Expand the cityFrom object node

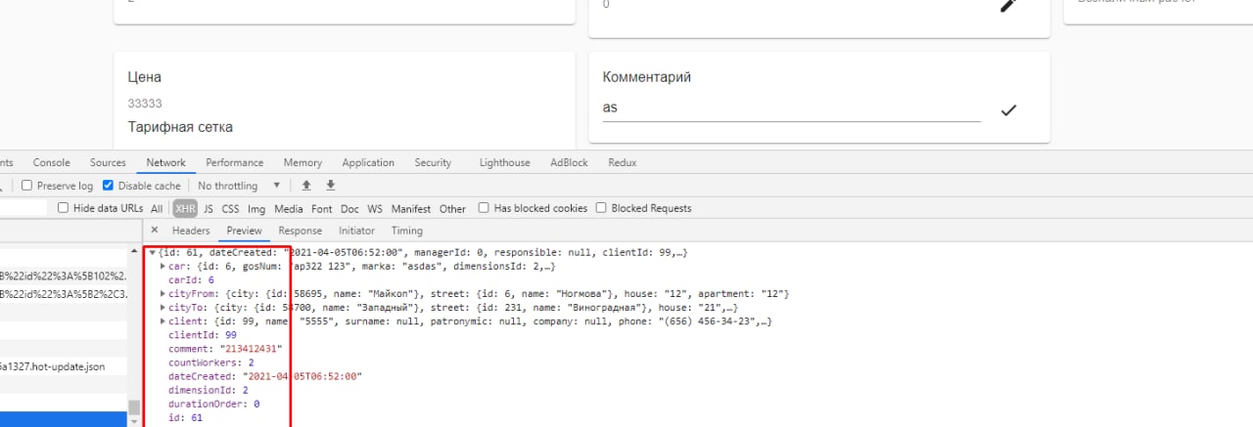pyautogui.click(x=162, y=293)
